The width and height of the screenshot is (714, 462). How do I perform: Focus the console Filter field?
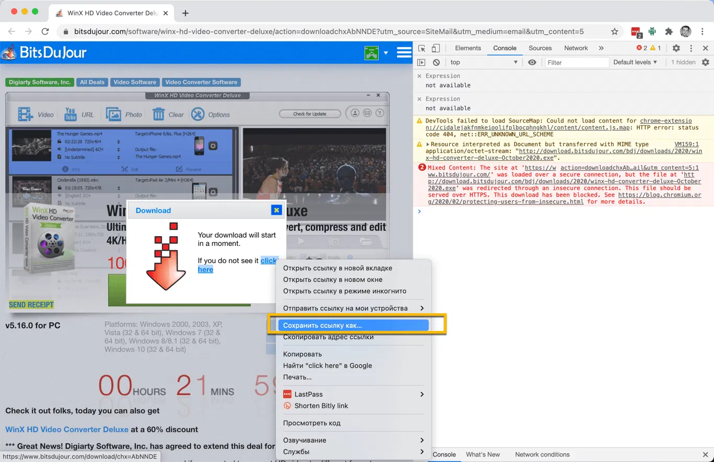coord(577,62)
